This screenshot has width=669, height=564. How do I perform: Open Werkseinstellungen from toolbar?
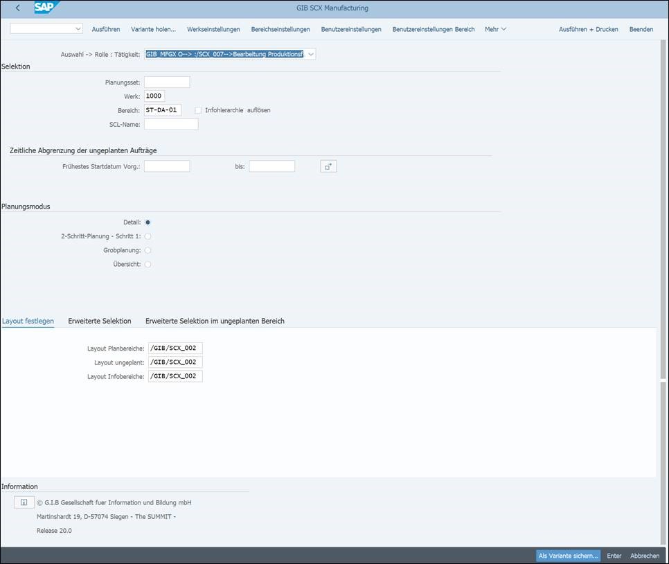[x=213, y=29]
